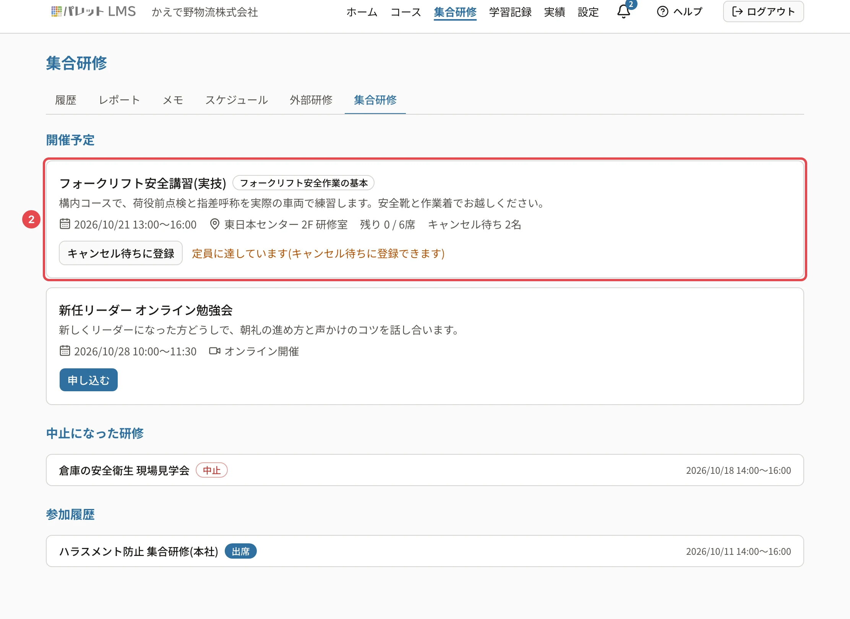Select the 集合研修 sub-tab
The width and height of the screenshot is (850, 619).
375,100
